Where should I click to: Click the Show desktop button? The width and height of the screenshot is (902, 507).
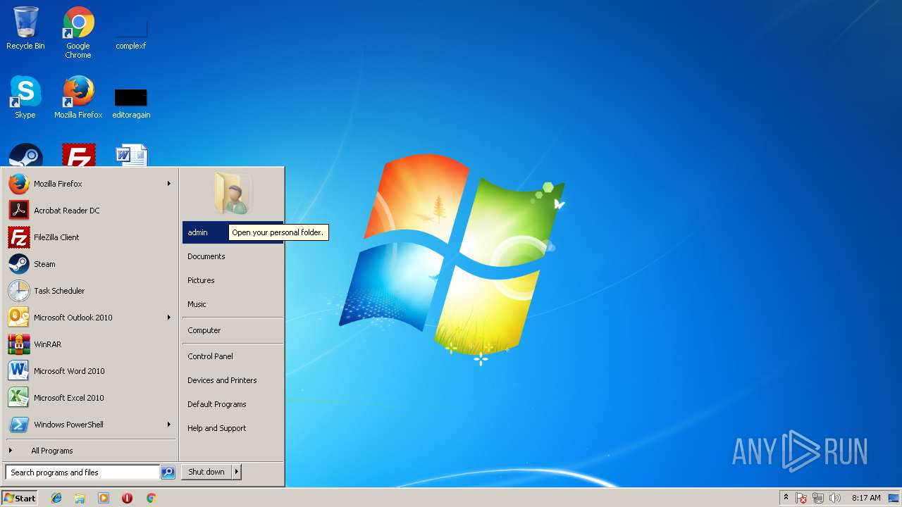[x=894, y=498]
